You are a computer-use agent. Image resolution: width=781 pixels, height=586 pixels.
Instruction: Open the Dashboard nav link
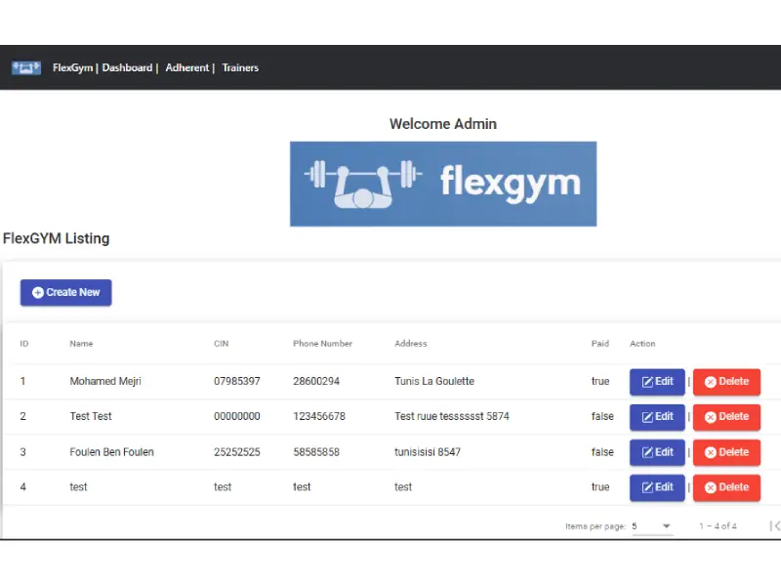click(127, 67)
